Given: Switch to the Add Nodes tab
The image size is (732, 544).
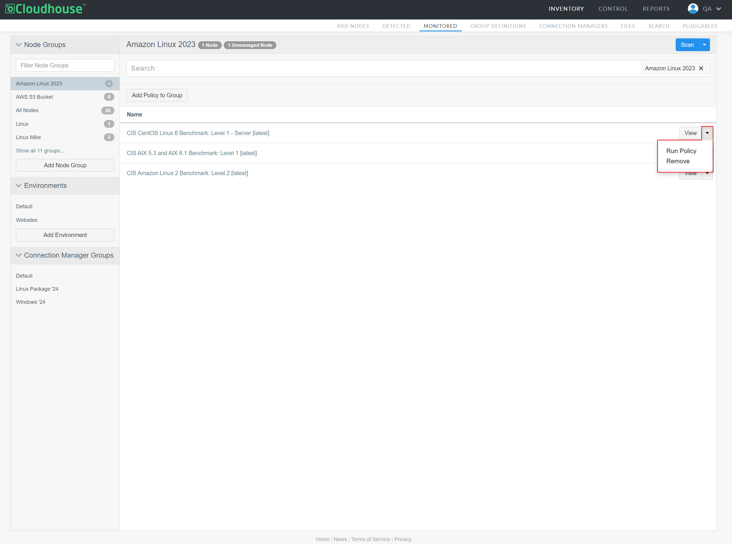Looking at the screenshot, I should point(353,26).
